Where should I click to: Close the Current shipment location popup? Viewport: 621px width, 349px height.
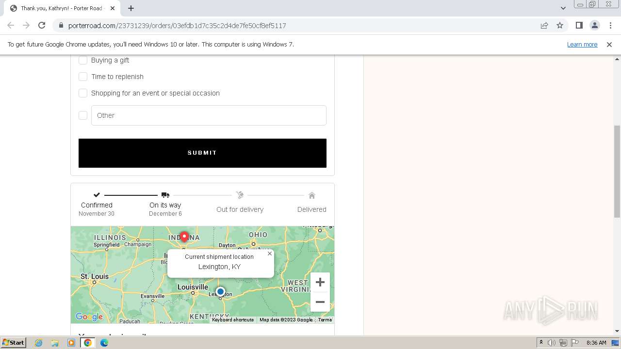(x=270, y=254)
